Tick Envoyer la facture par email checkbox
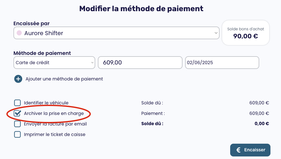Image resolution: width=281 pixels, height=159 pixels. coord(17,124)
